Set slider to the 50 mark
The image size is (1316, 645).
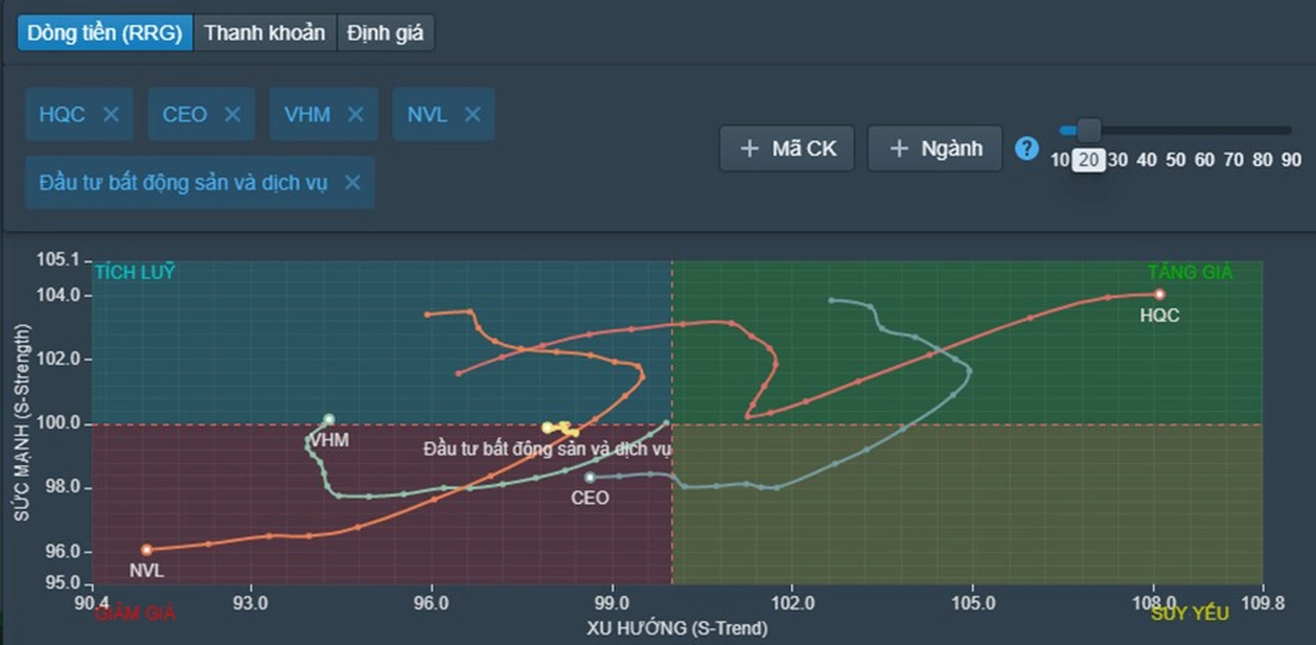click(1176, 160)
